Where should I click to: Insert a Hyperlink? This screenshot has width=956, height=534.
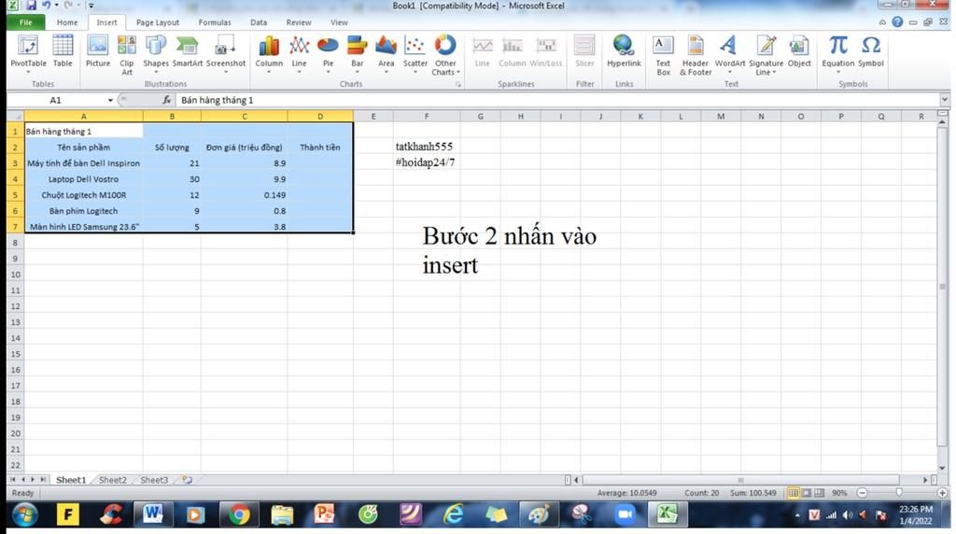[624, 51]
